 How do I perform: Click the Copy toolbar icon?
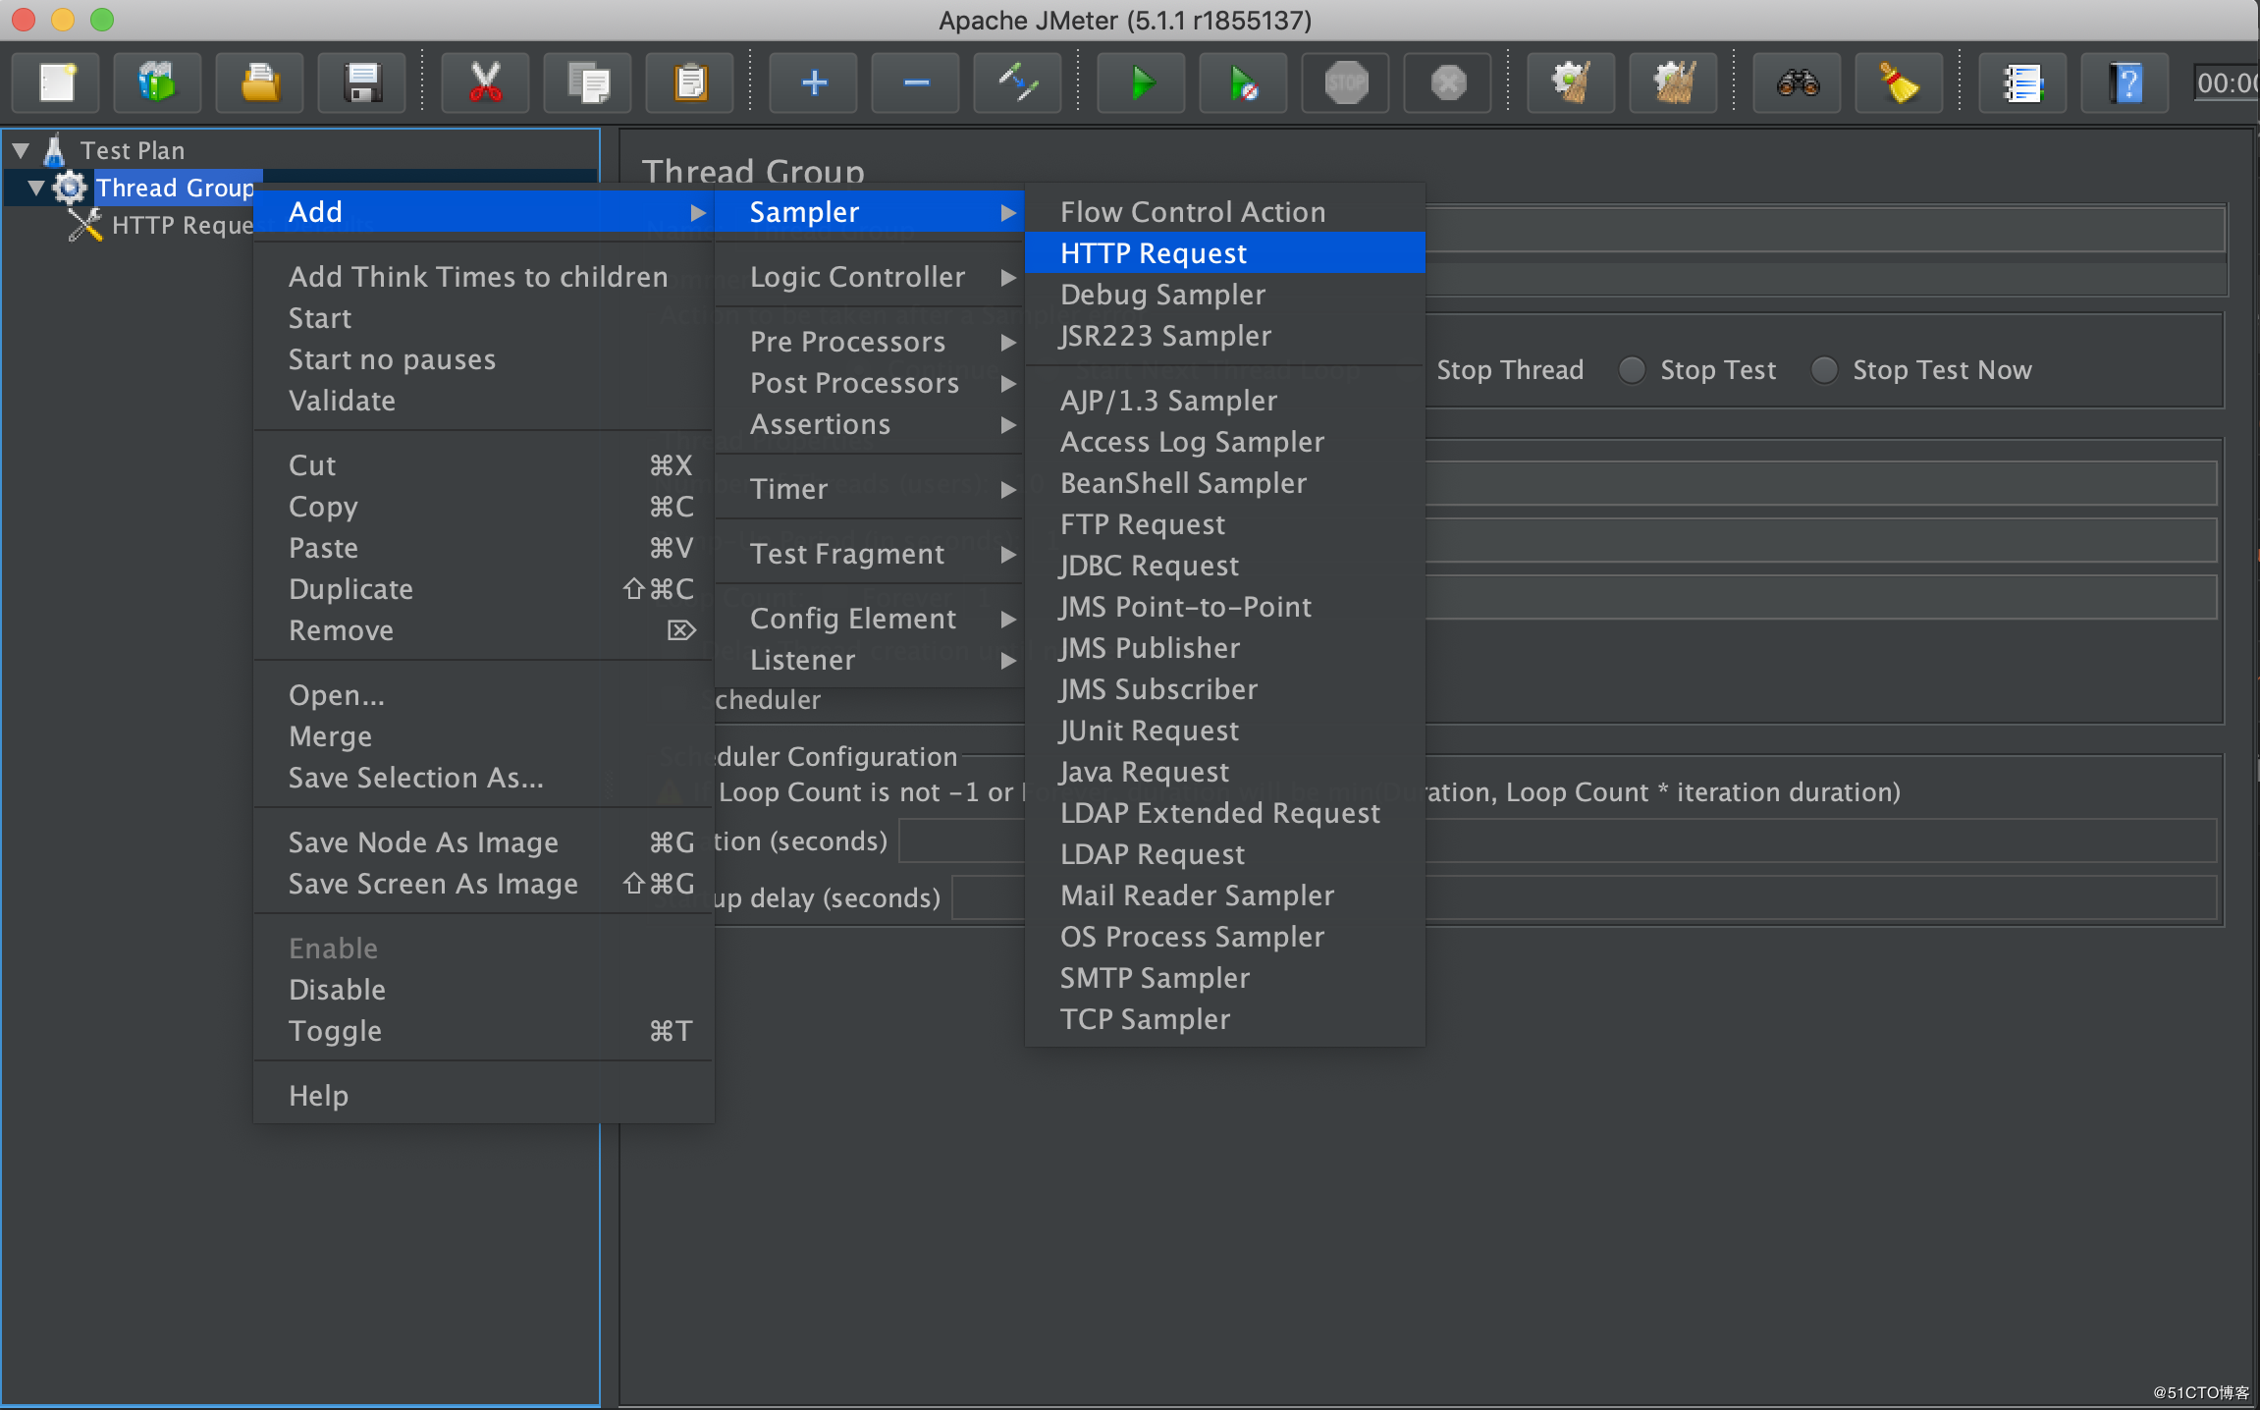pos(588,82)
